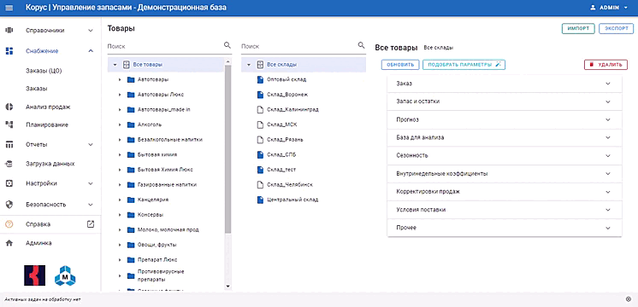The width and height of the screenshot is (638, 307).
Task: Open Загрузка данных menu item
Action: click(x=50, y=164)
